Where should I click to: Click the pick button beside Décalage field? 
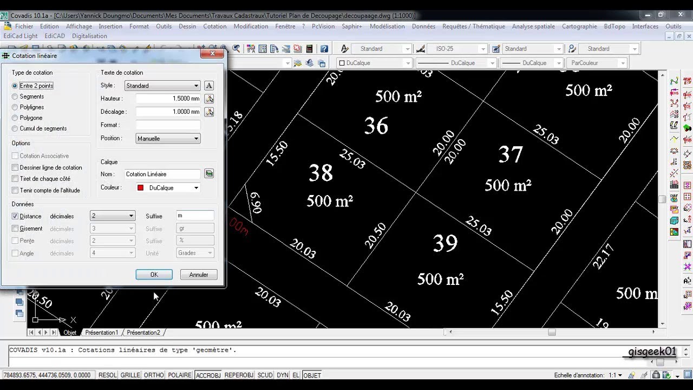coord(209,112)
